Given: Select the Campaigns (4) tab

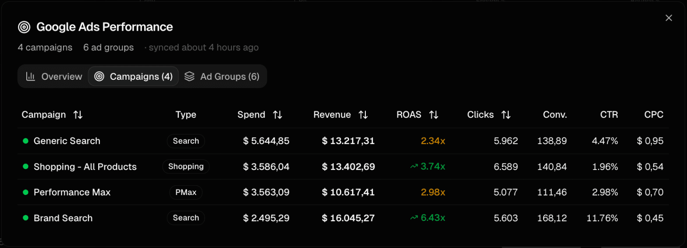Looking at the screenshot, I should pyautogui.click(x=133, y=77).
